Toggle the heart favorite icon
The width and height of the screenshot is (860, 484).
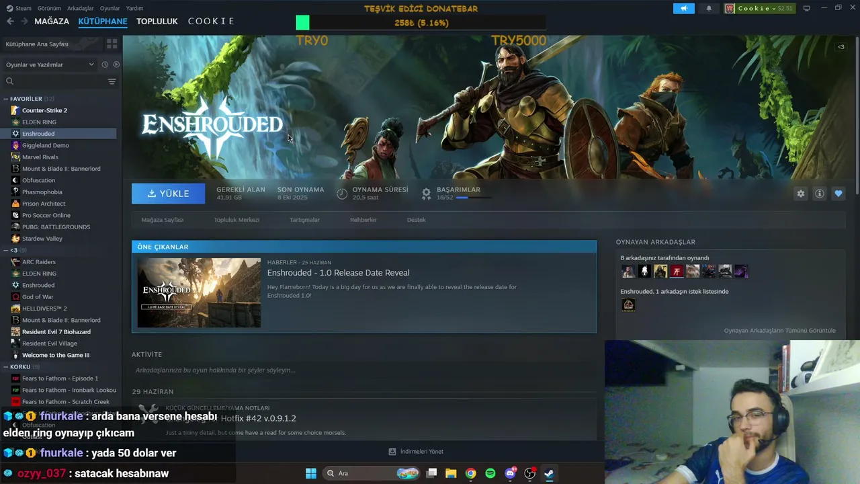click(838, 194)
